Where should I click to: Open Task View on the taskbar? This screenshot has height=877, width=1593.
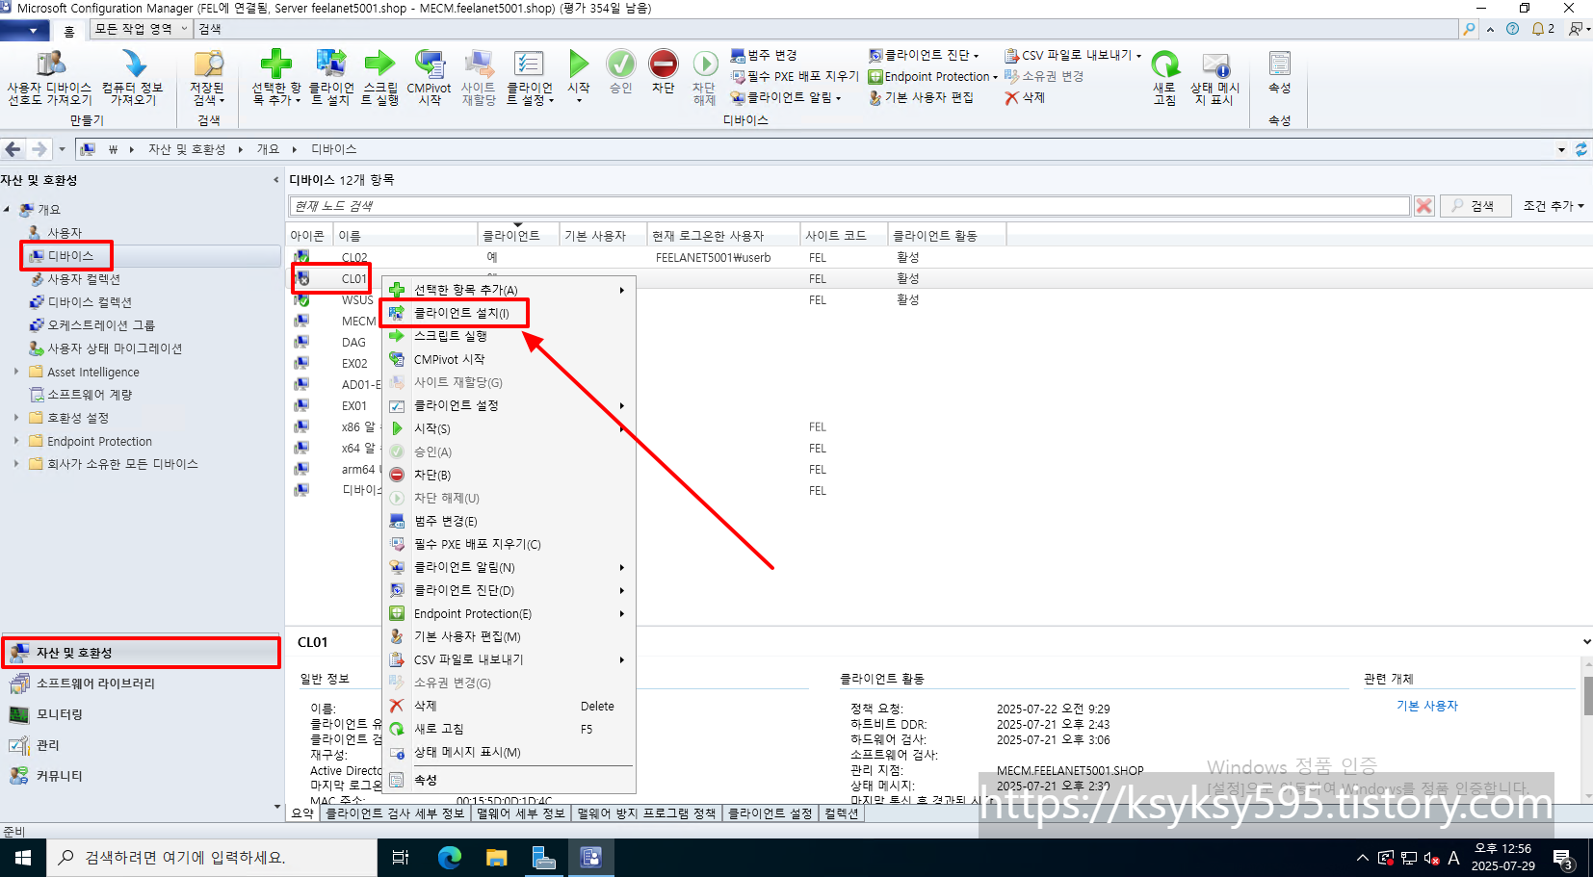[401, 857]
